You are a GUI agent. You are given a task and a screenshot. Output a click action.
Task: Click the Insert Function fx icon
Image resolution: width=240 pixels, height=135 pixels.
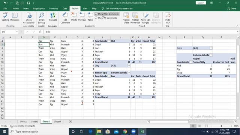pyautogui.click(x=40, y=31)
